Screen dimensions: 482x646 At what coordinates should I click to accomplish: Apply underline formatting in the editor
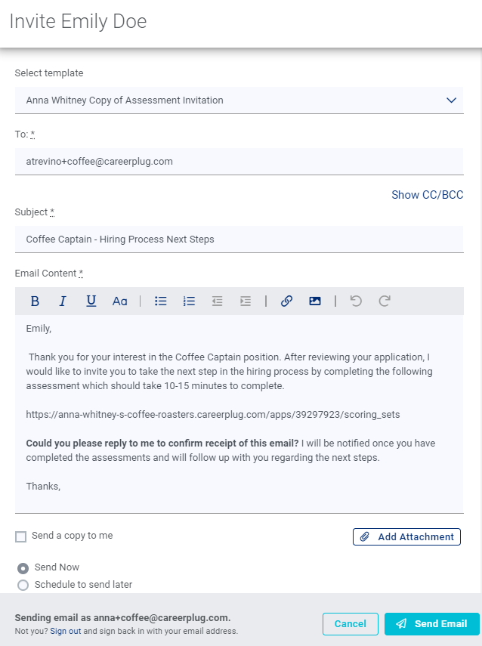[91, 301]
